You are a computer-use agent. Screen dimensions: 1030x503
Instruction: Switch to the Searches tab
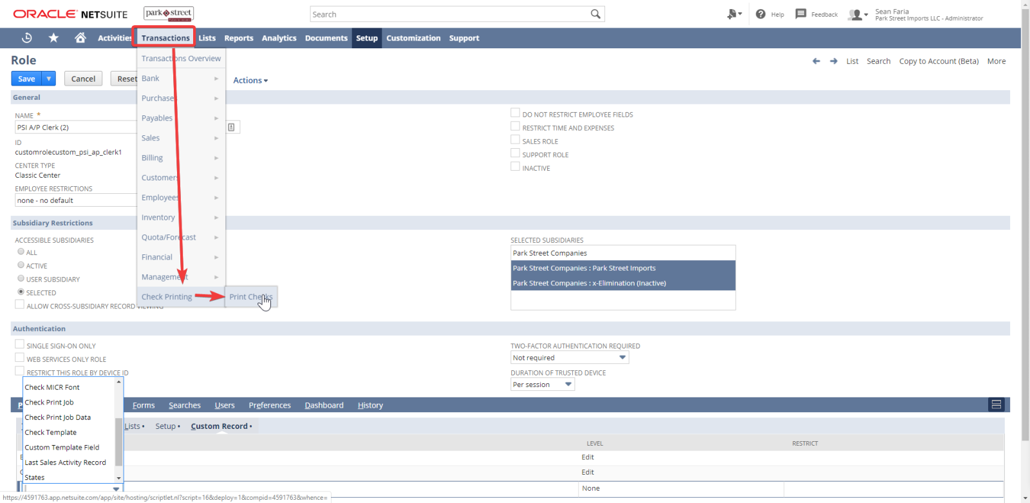click(x=185, y=405)
